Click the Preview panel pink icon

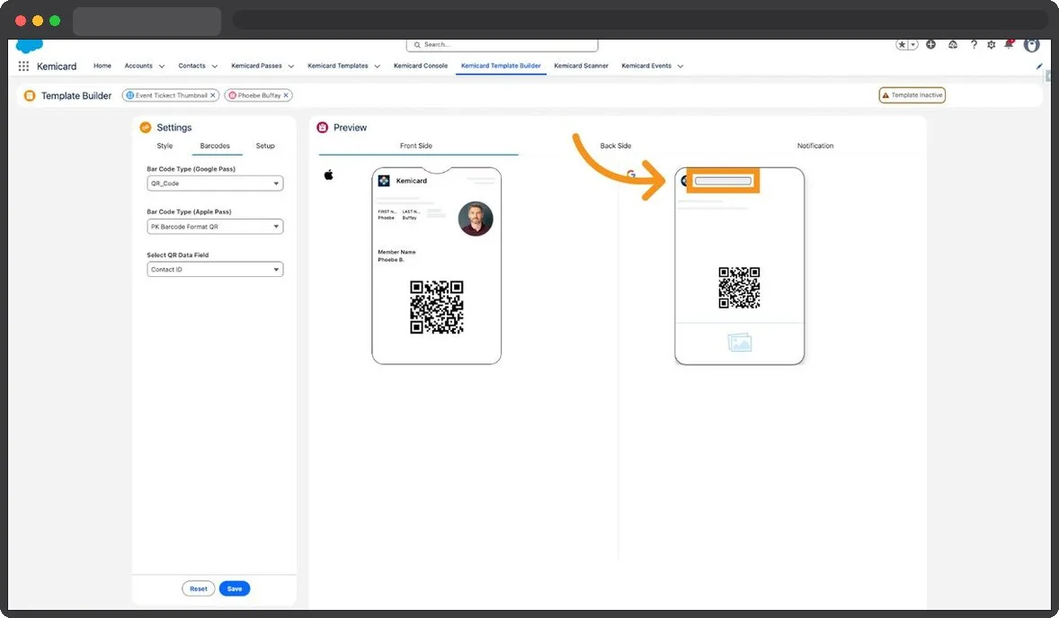(322, 127)
